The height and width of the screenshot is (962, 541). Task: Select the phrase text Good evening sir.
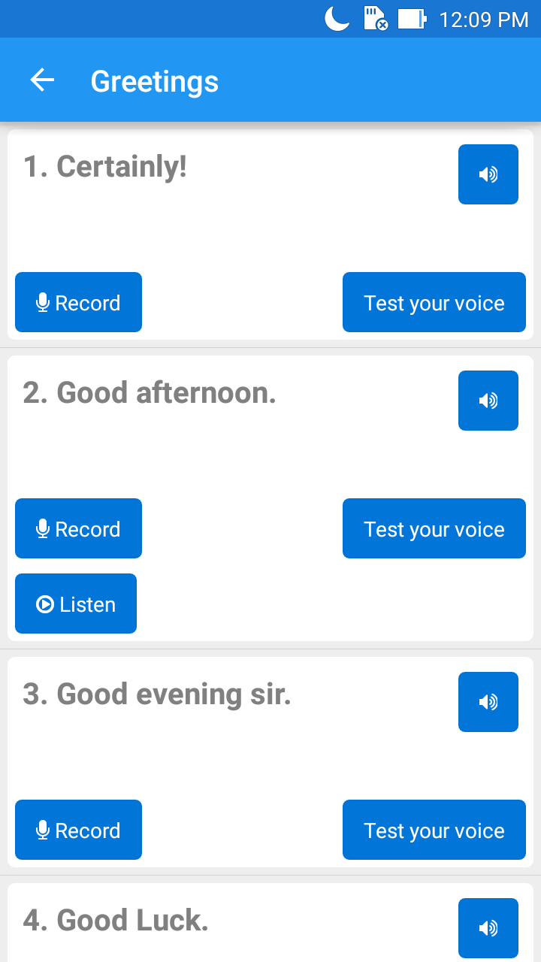[157, 694]
